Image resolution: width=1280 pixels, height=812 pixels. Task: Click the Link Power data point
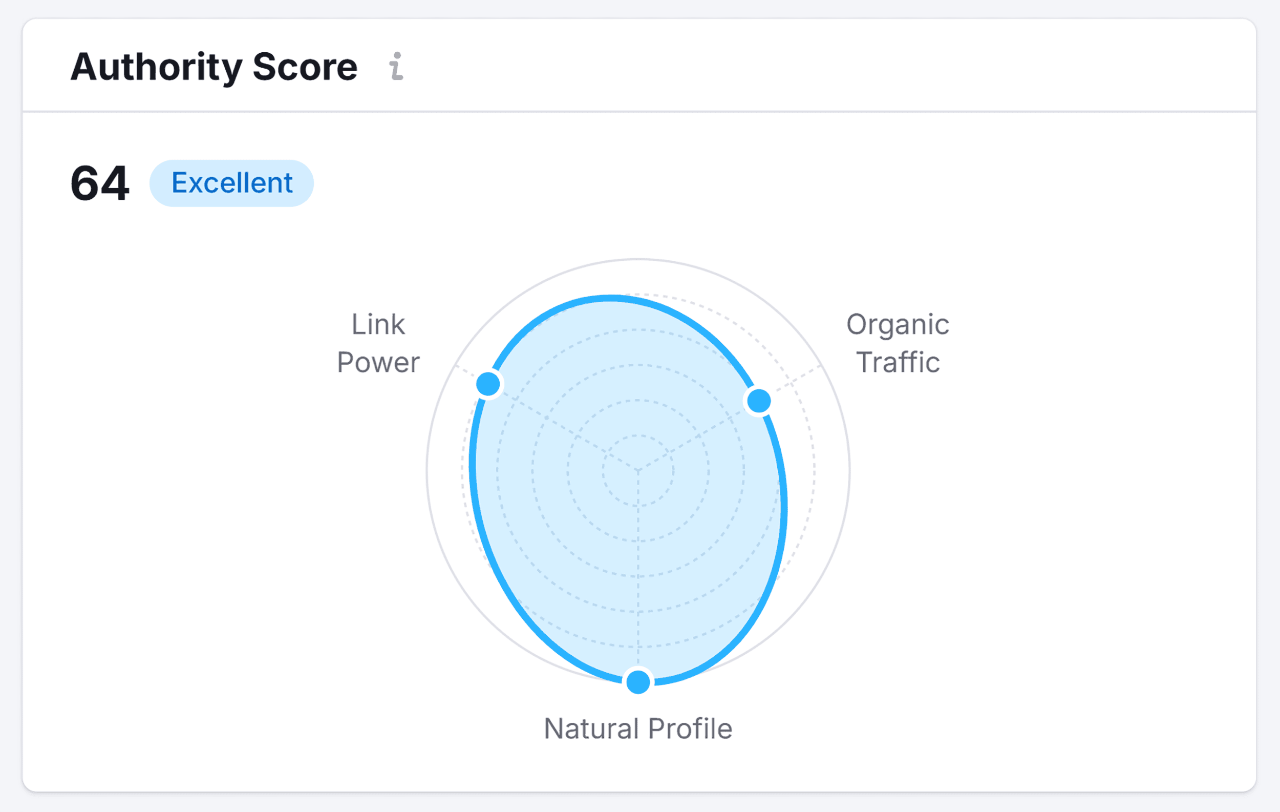[x=489, y=384]
